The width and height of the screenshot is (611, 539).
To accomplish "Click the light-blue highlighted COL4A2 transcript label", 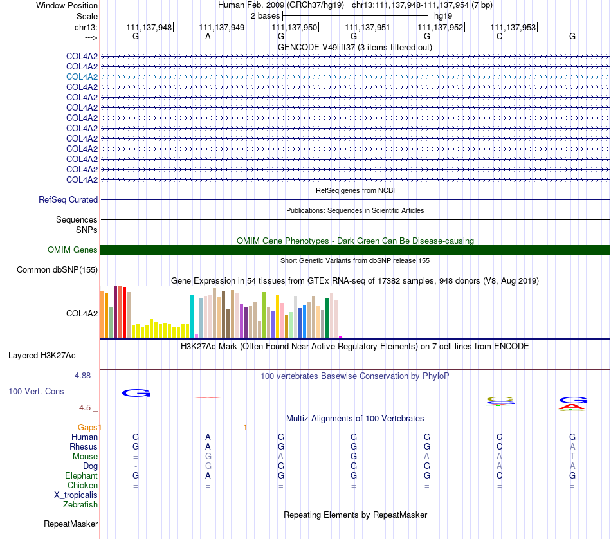I will click(x=82, y=77).
